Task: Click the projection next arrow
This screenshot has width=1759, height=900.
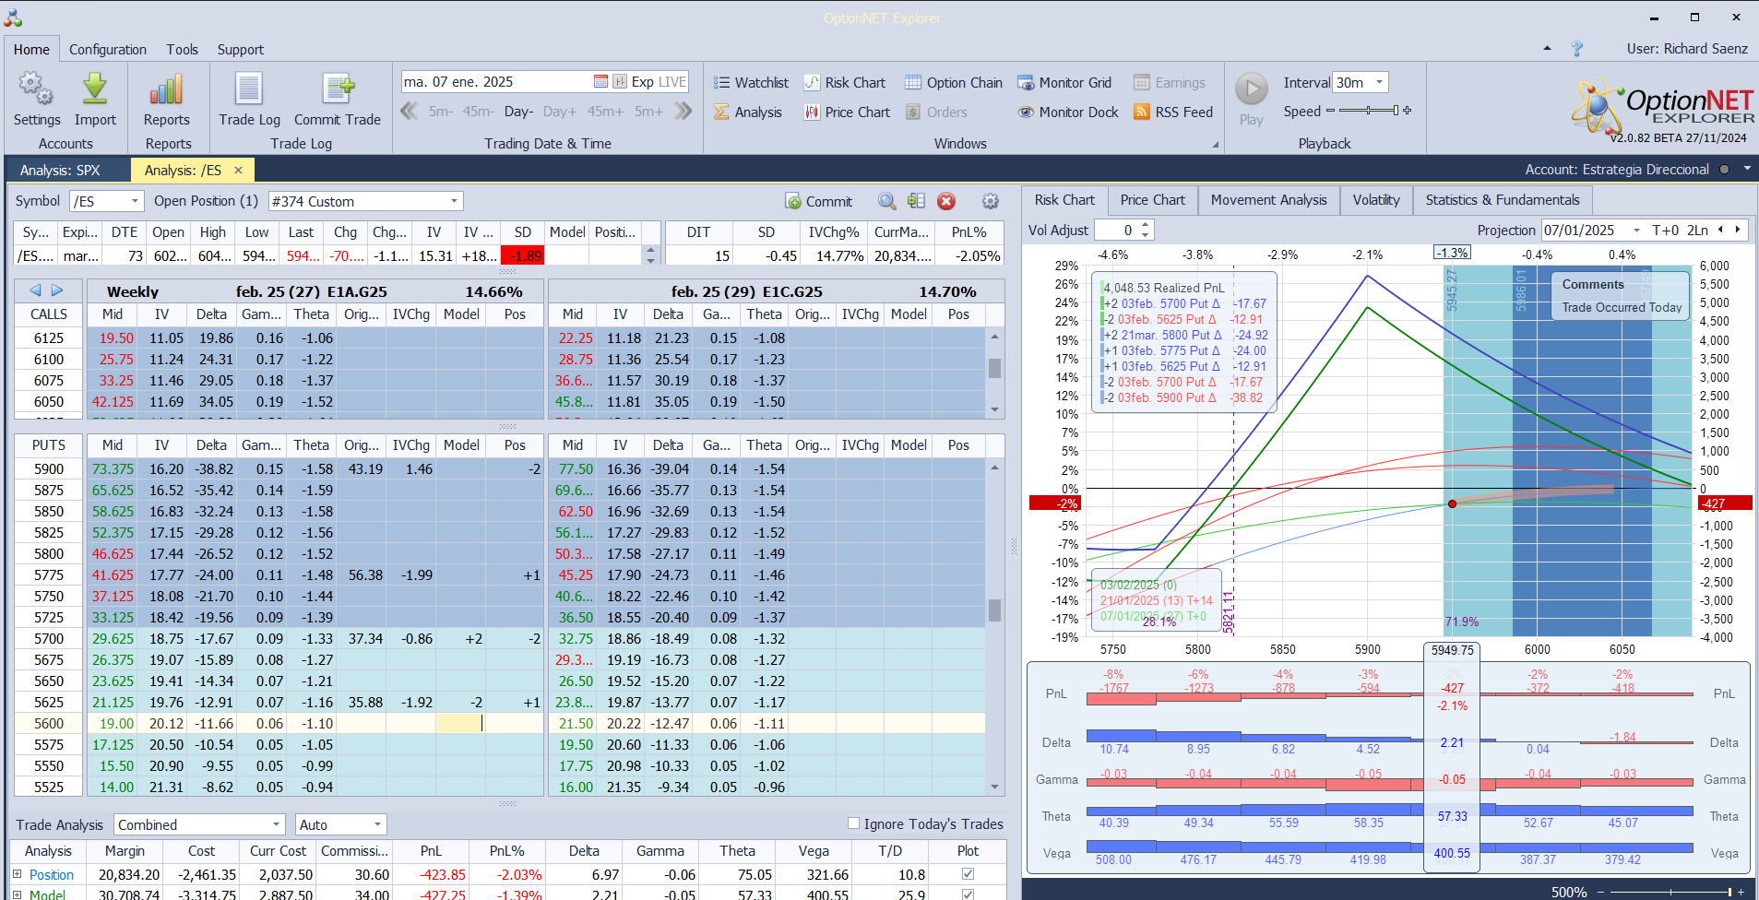Action: [1738, 231]
